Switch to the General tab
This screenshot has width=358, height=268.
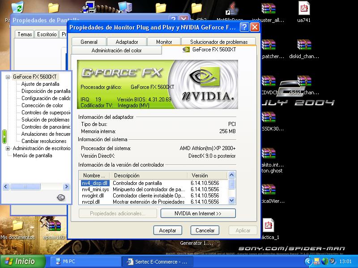point(89,42)
